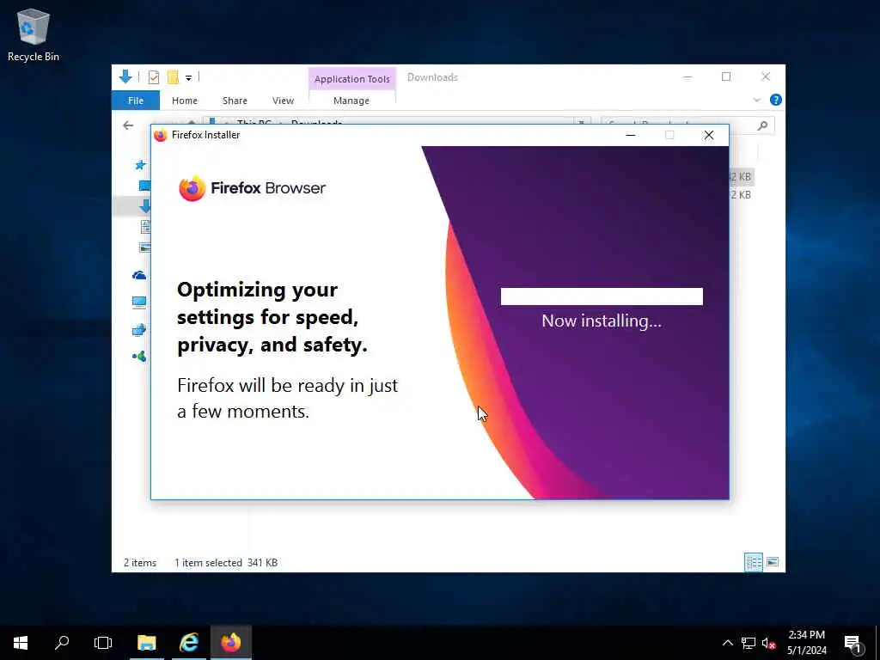The width and height of the screenshot is (880, 660).
Task: Select the OneDrive cloud icon in the sidebar
Action: 139,275
